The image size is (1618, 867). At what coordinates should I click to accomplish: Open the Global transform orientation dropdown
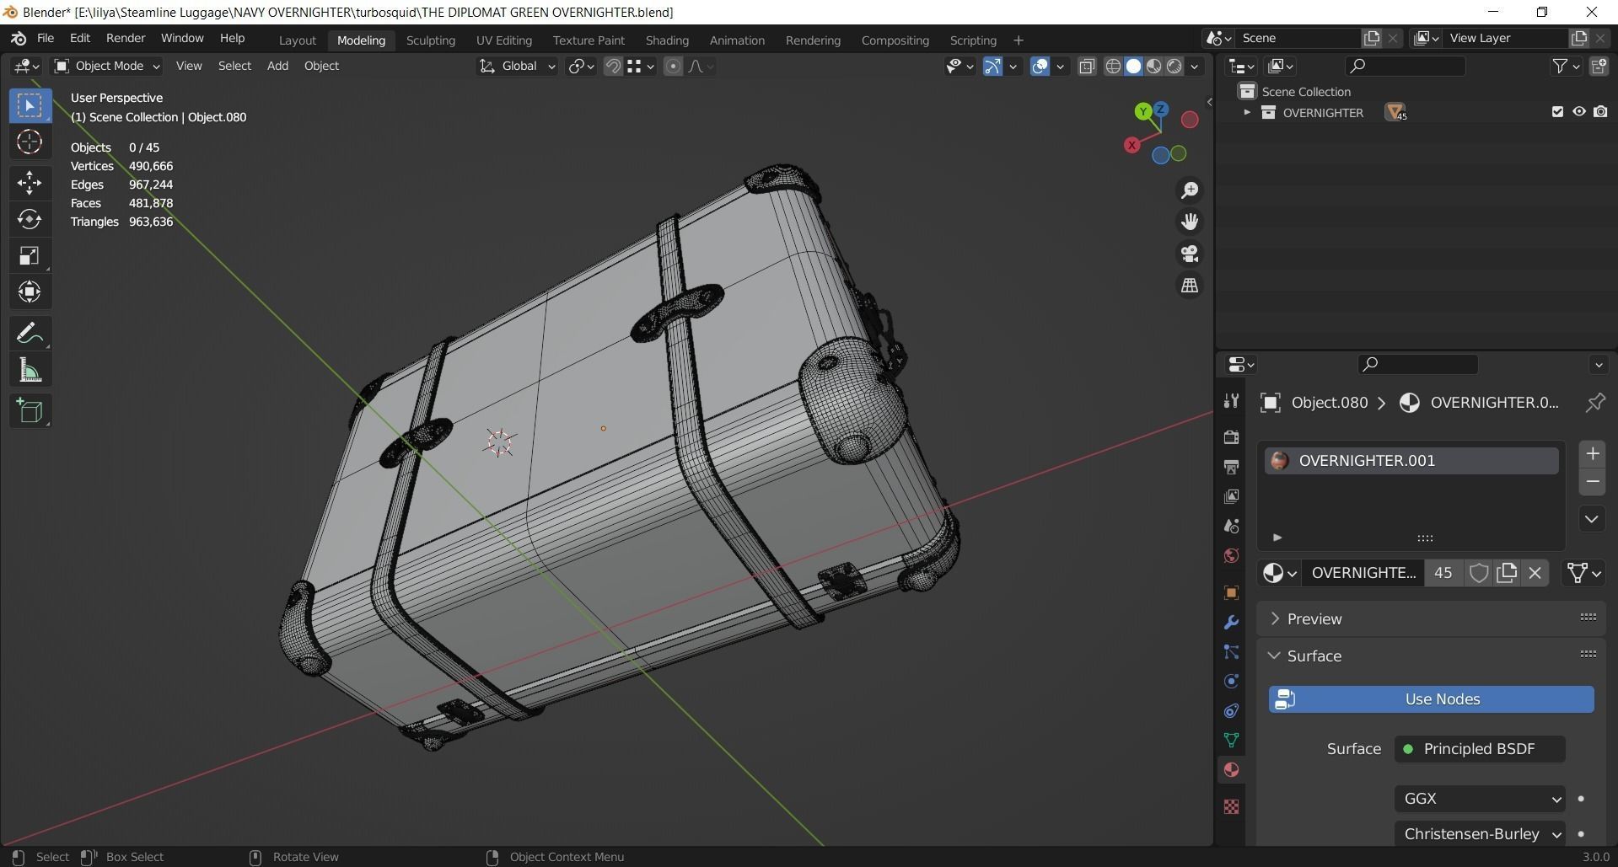[x=517, y=66]
